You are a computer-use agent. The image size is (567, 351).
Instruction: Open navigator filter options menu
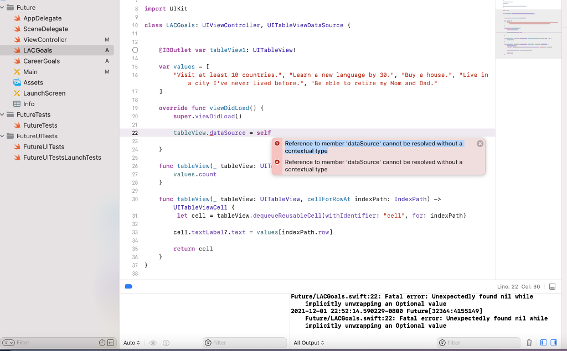pos(8,342)
